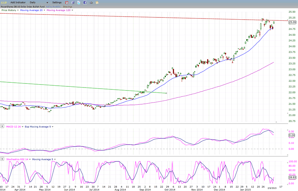
Task: Click the Twitter share icon
Action: 79,3
